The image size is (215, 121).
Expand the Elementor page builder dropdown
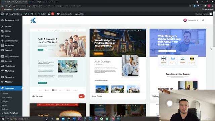[191, 20]
